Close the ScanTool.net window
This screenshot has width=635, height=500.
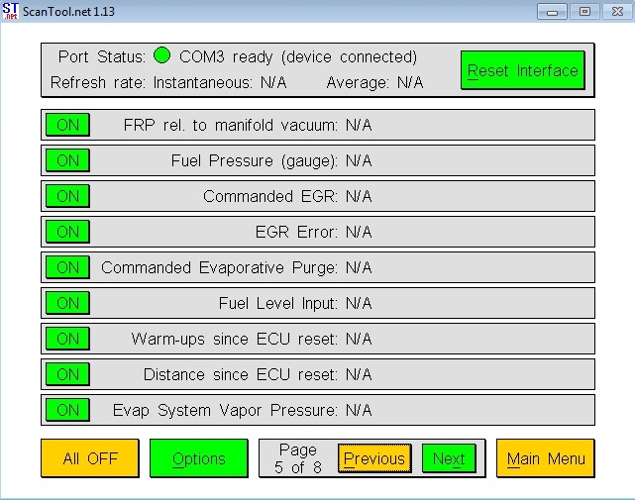617,12
